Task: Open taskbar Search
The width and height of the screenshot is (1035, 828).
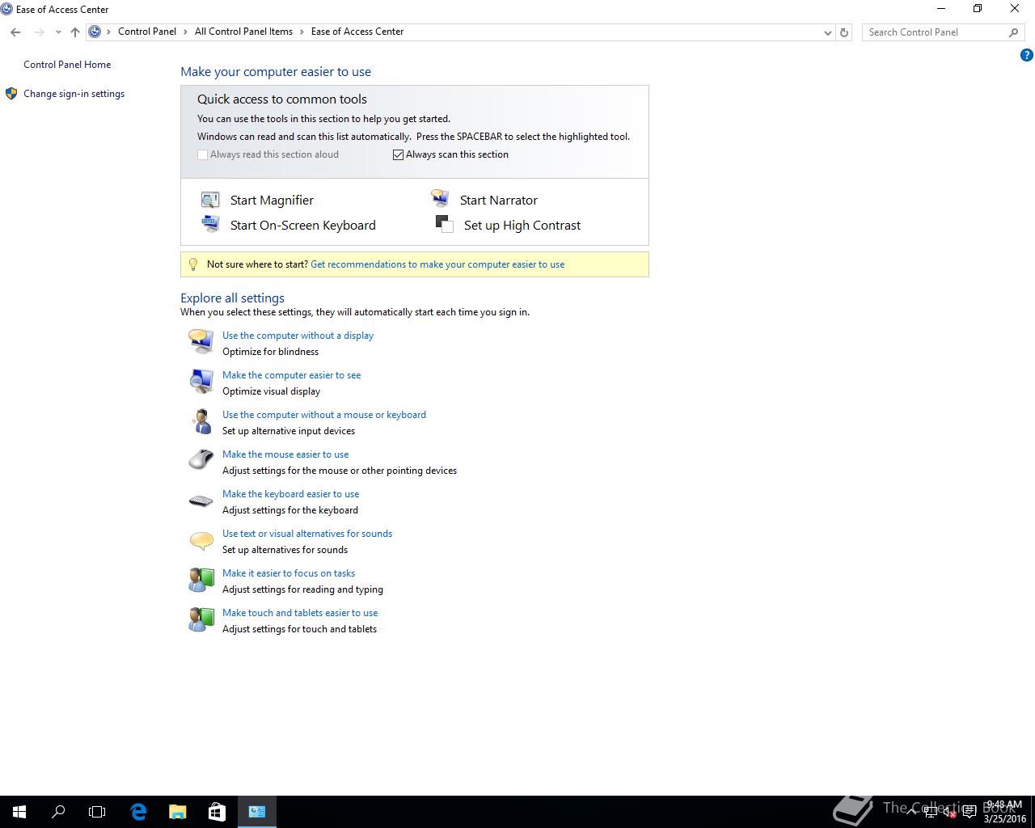Action: click(58, 812)
